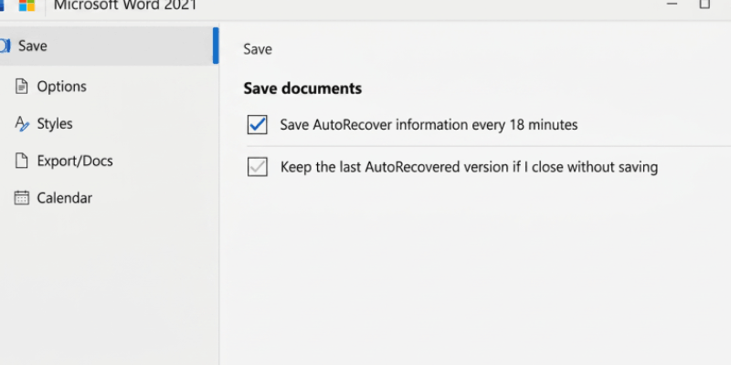The image size is (731, 365).
Task: Click the Microsoft Word 2021 title text
Action: click(x=125, y=5)
